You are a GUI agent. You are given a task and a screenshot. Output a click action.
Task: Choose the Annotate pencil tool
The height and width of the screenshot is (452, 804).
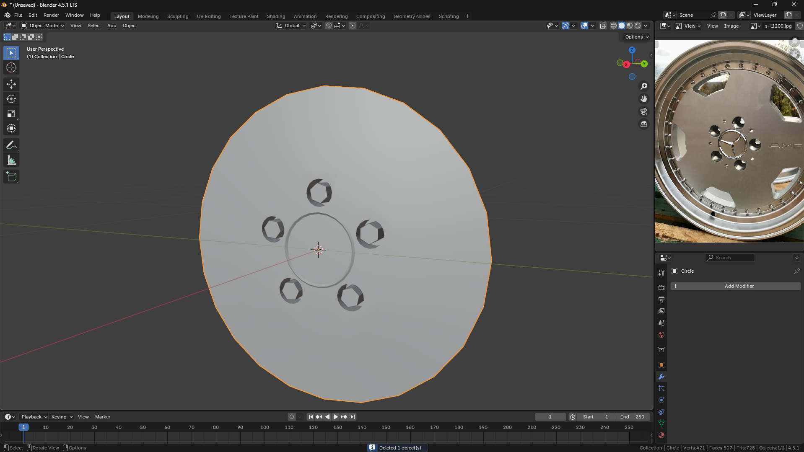click(11, 145)
